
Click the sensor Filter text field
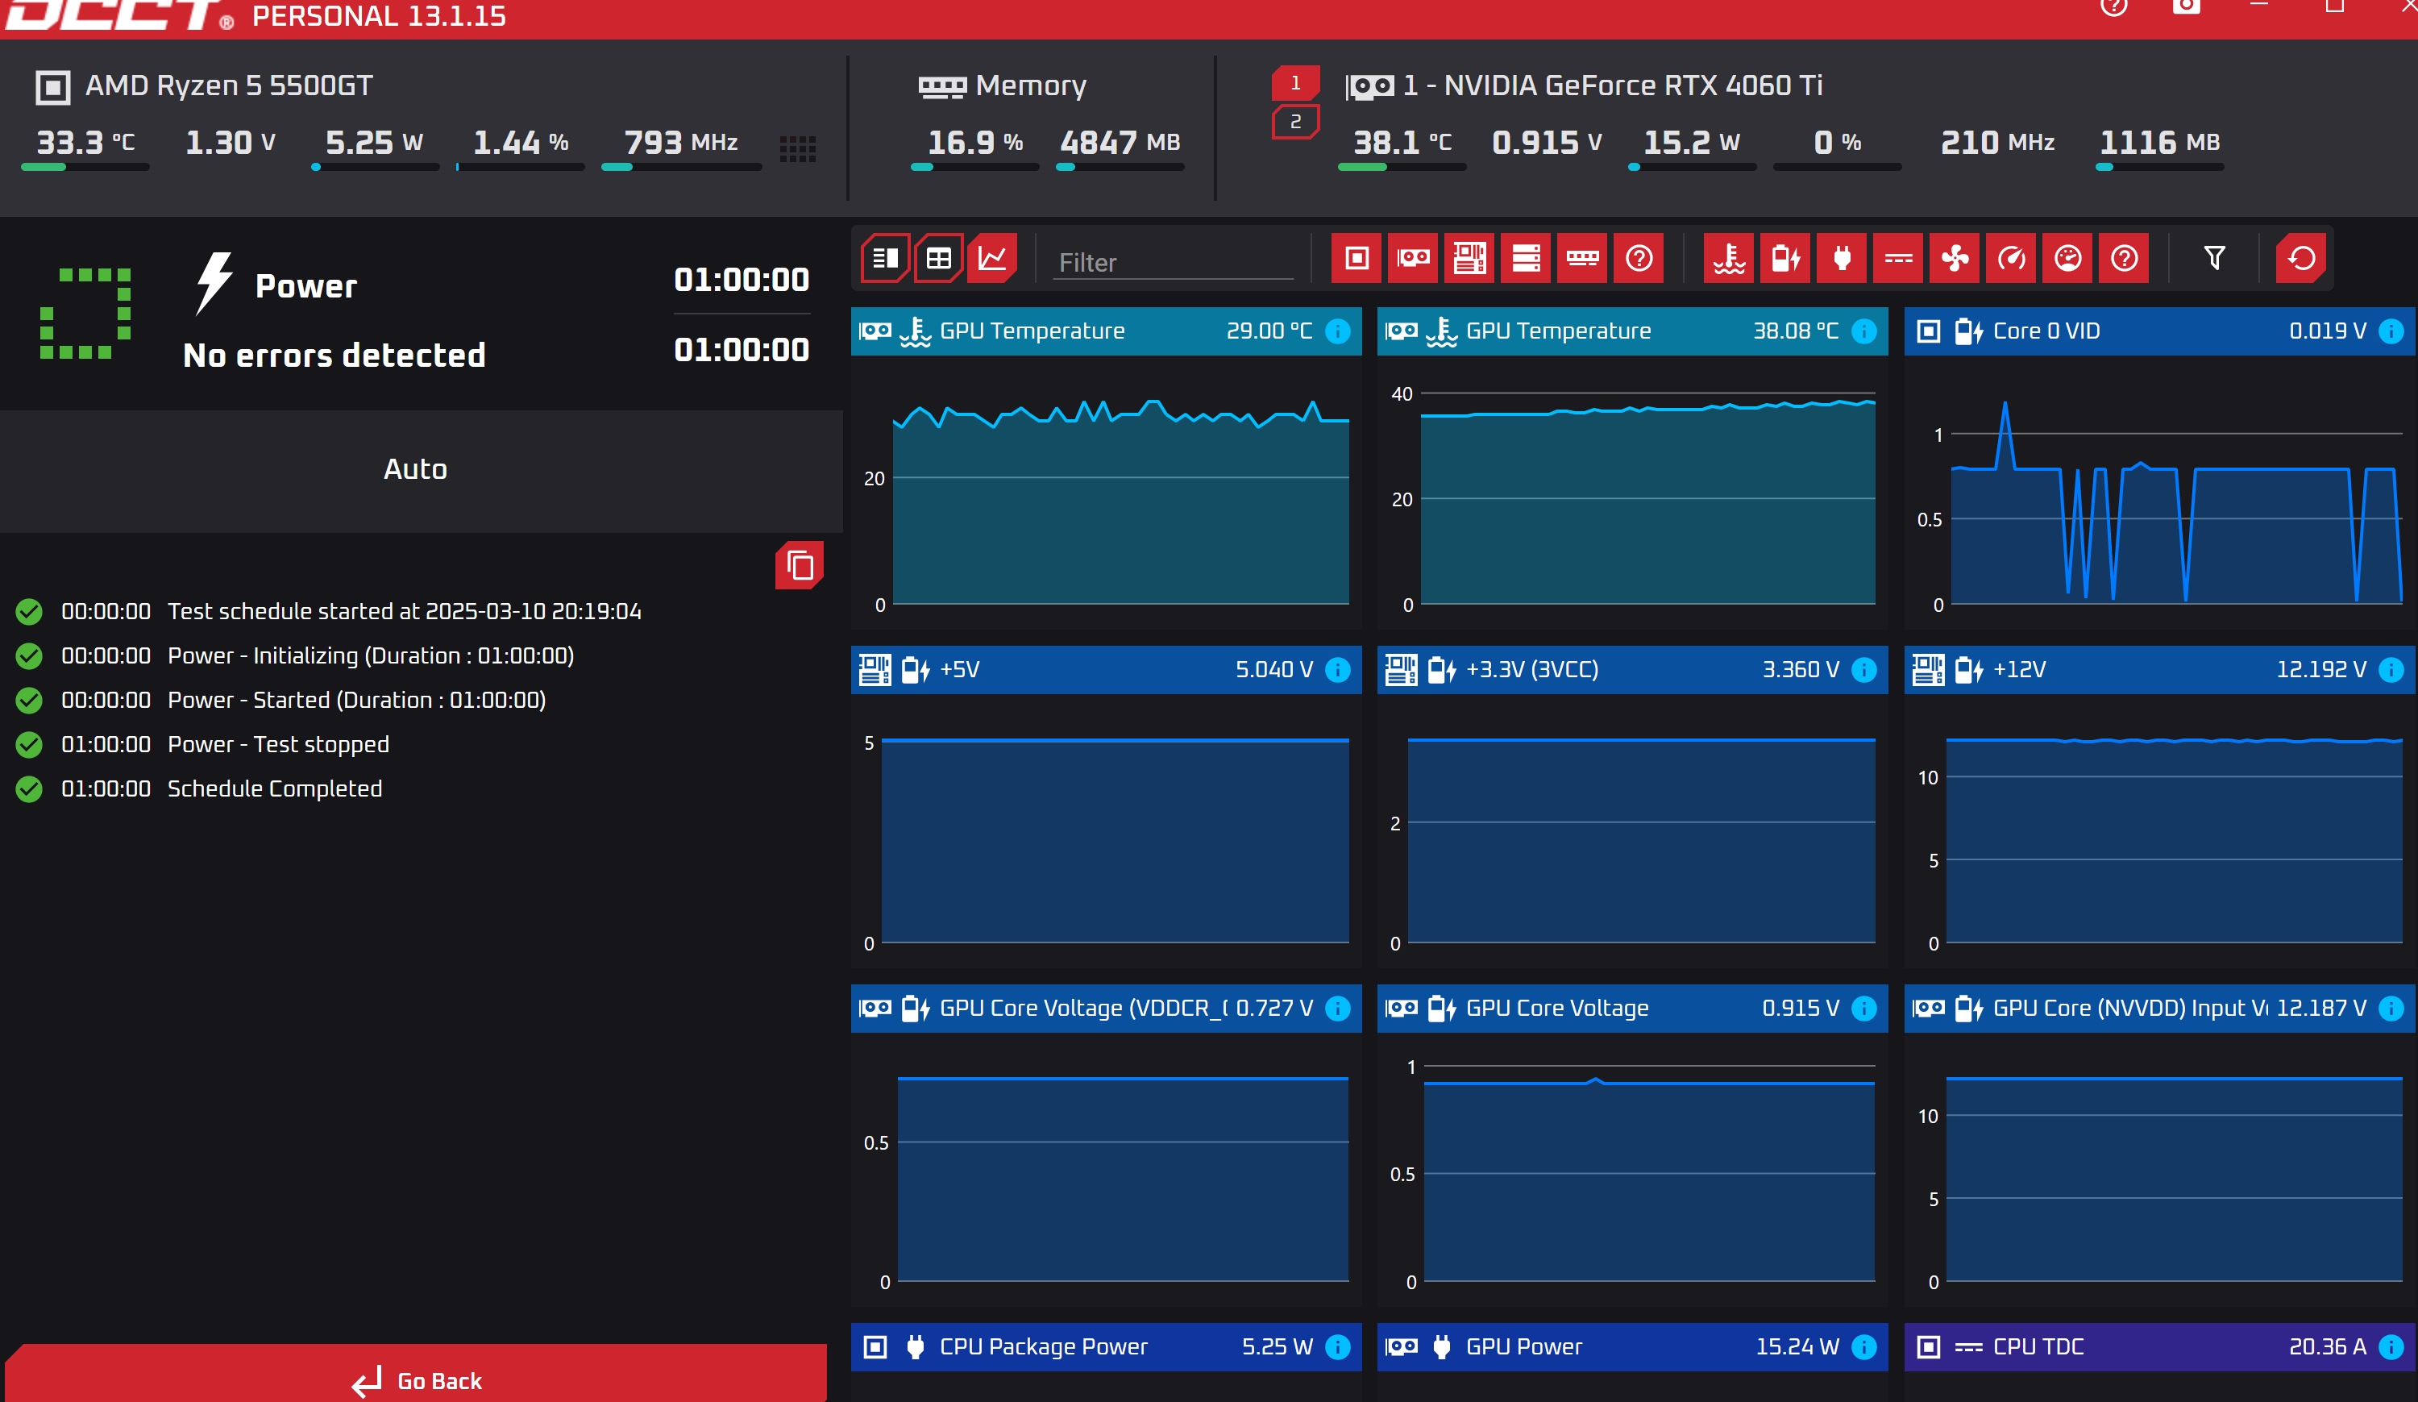point(1173,262)
